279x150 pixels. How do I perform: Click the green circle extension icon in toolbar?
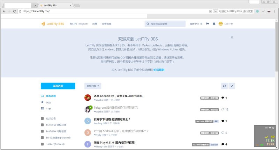[257, 11]
